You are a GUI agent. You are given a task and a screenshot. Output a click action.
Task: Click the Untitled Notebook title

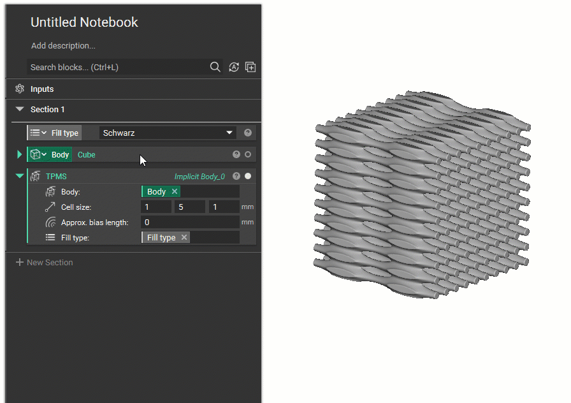coord(84,22)
